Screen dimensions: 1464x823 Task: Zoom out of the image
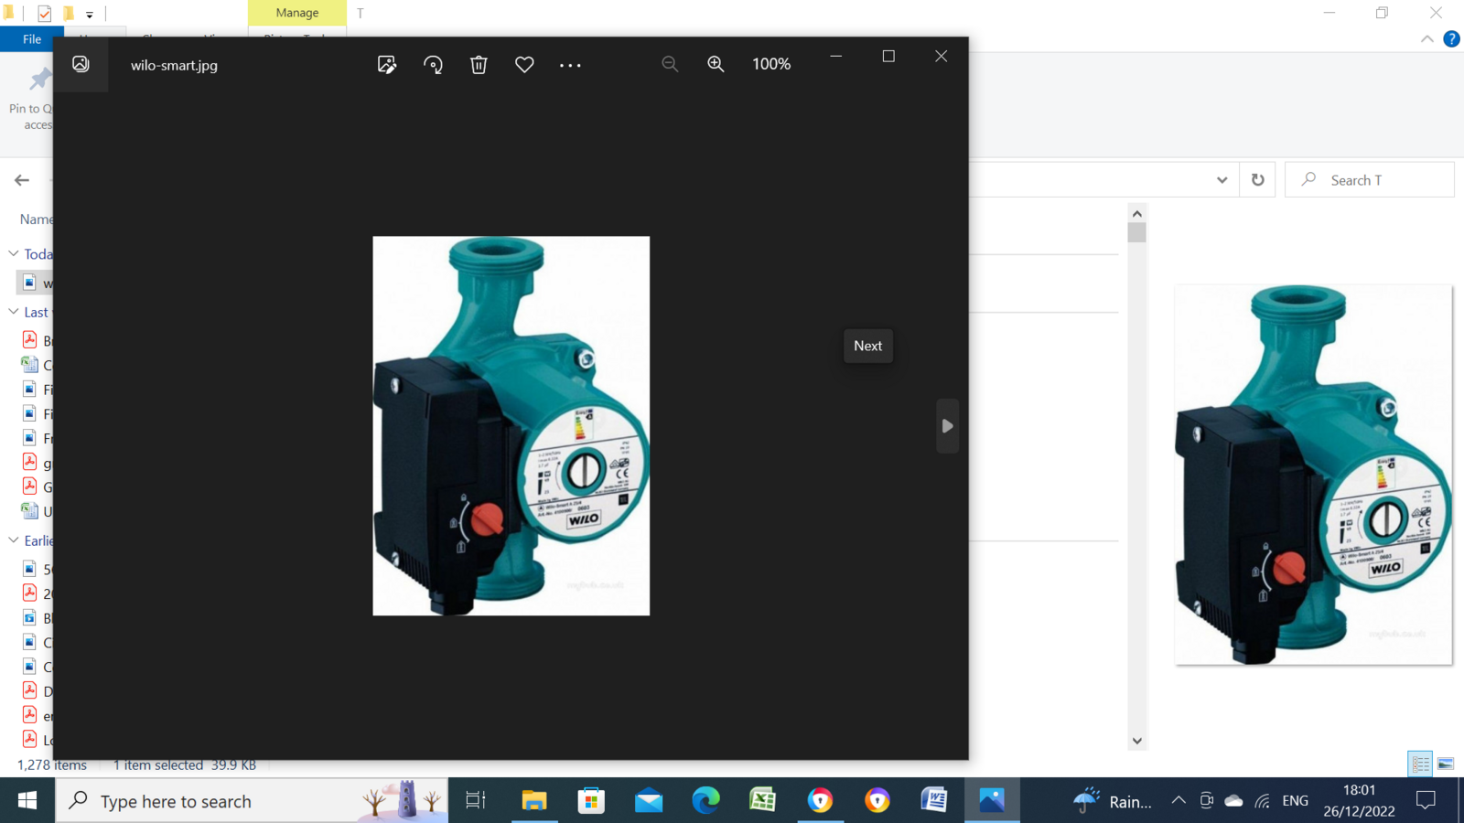670,64
